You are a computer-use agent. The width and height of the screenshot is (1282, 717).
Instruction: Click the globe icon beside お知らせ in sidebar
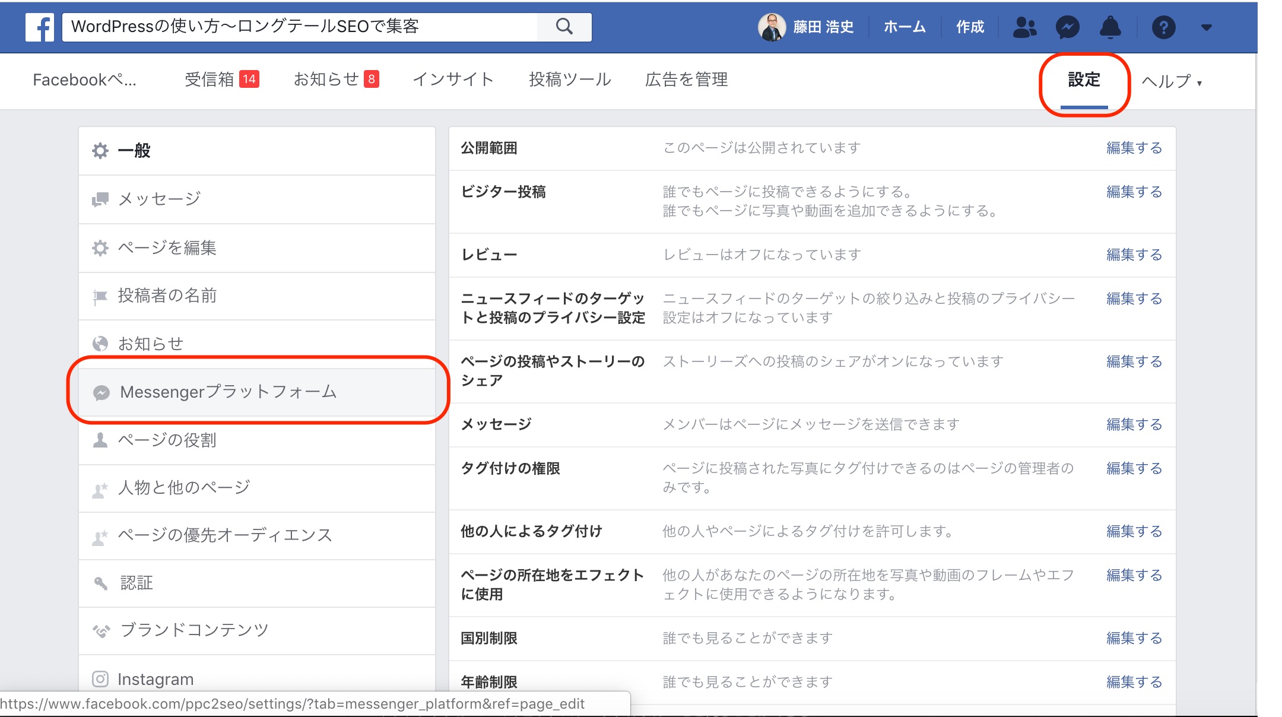click(100, 344)
